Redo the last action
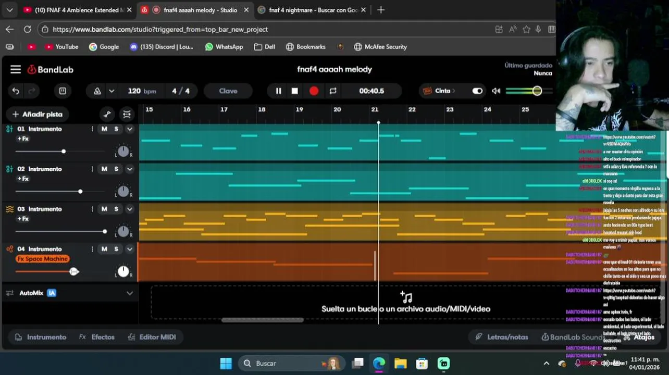This screenshot has height=375, width=669. point(32,91)
